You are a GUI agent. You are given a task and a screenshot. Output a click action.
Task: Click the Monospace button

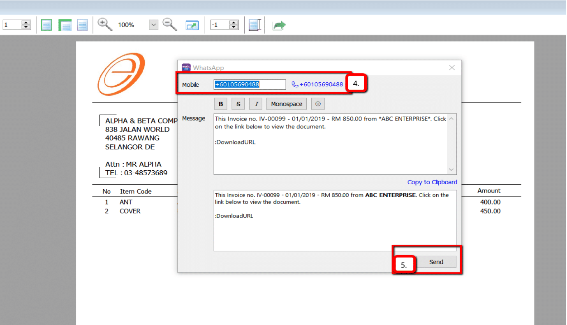pos(287,104)
